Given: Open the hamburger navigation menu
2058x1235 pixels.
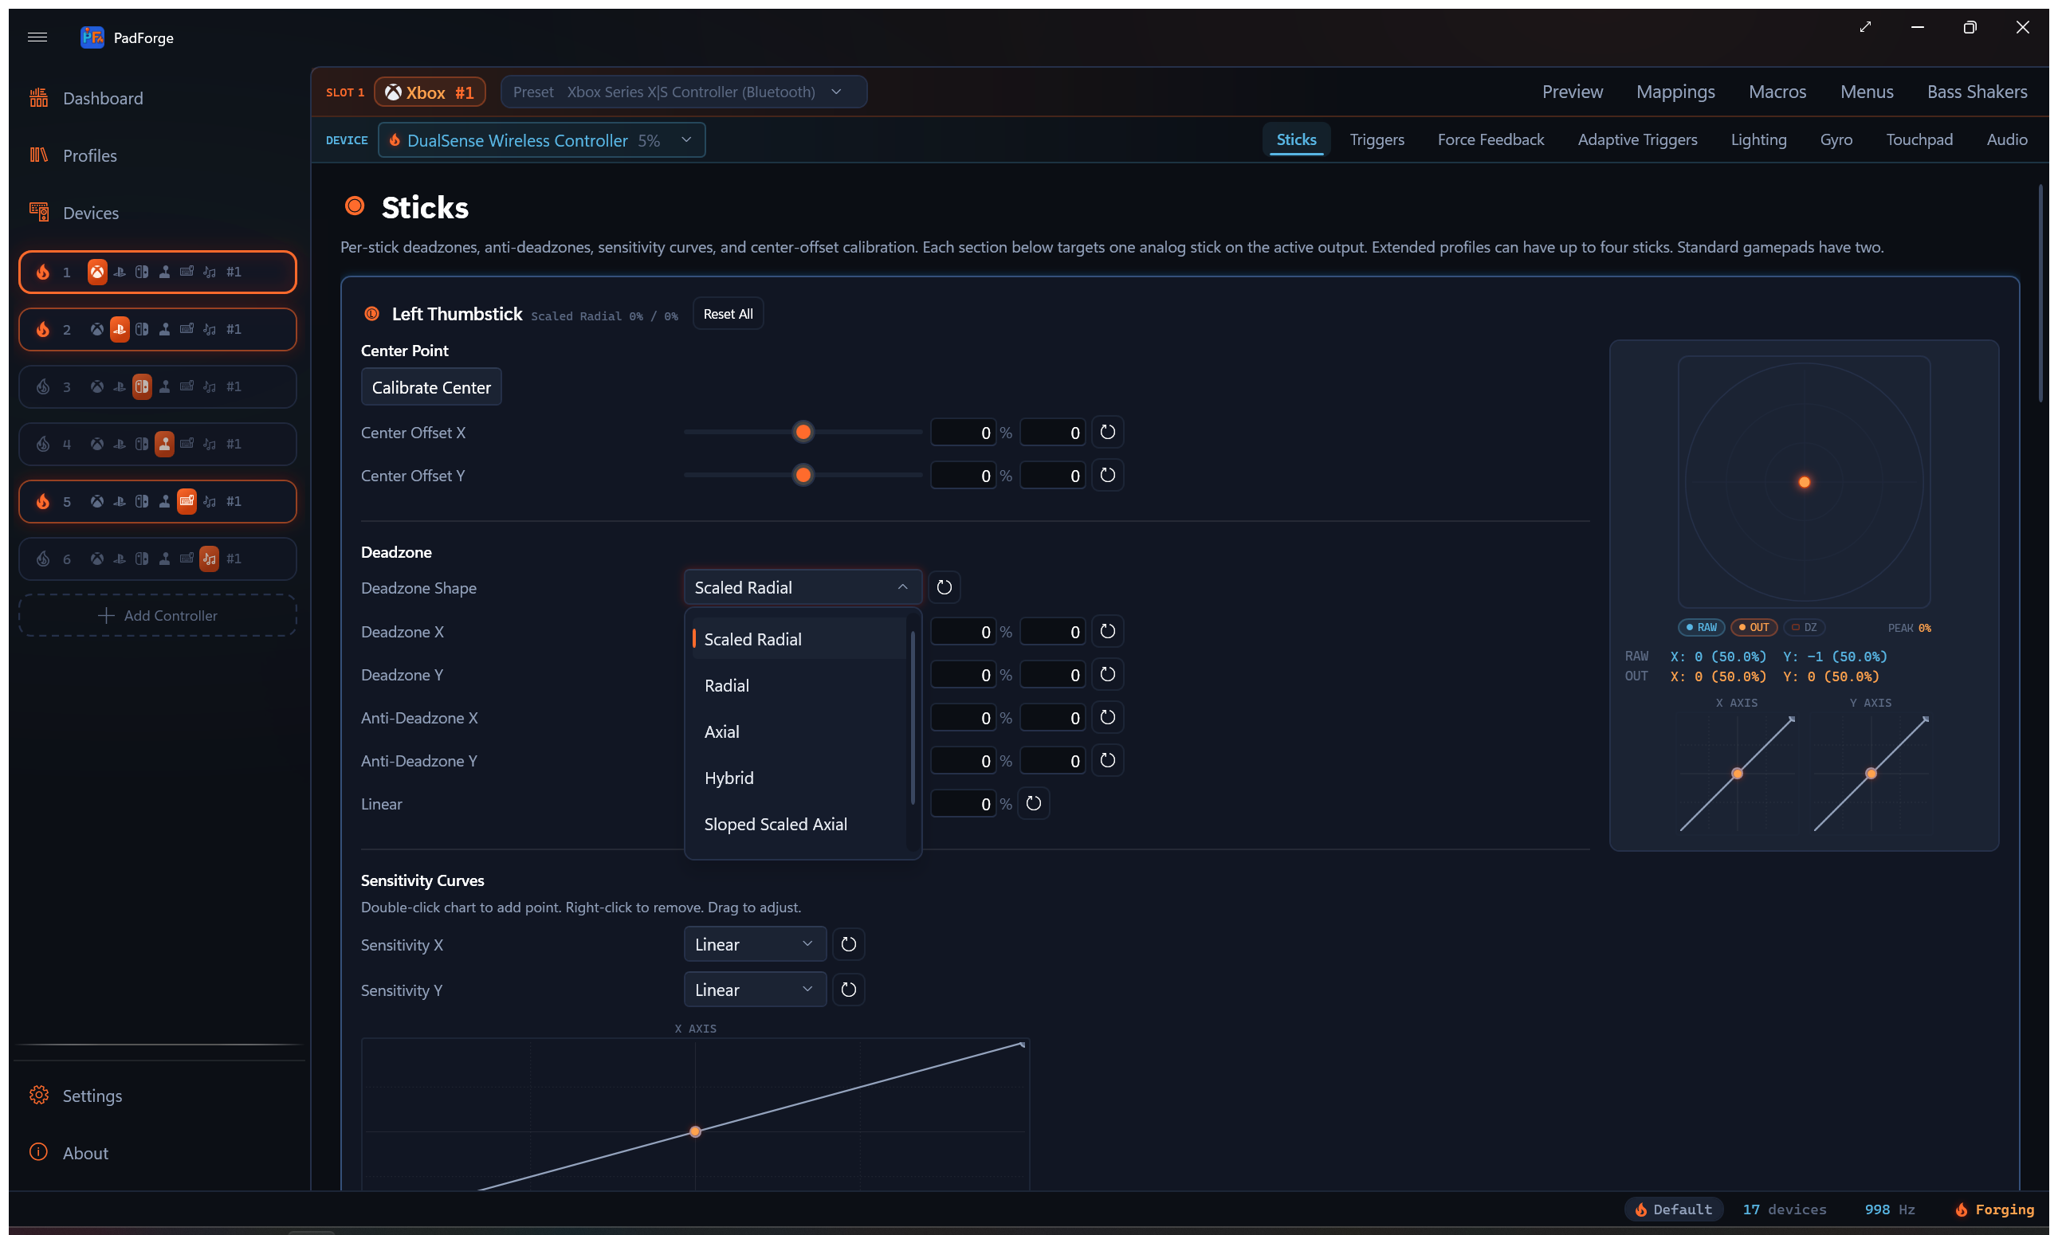Looking at the screenshot, I should coord(37,37).
